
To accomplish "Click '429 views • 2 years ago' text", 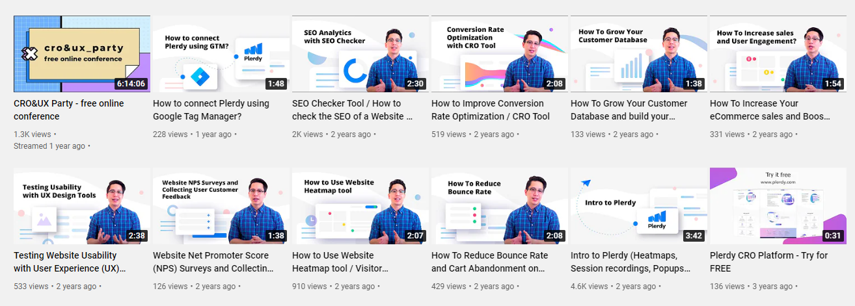I will (473, 287).
